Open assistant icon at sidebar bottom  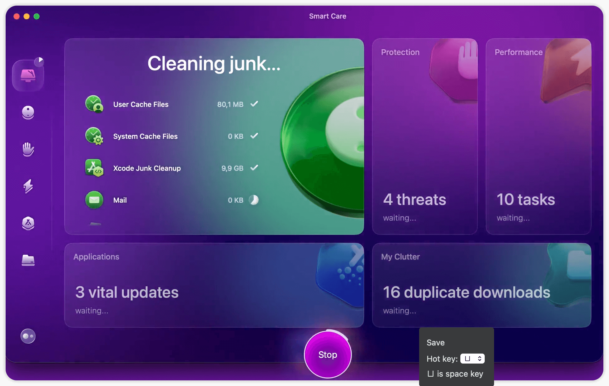[28, 336]
